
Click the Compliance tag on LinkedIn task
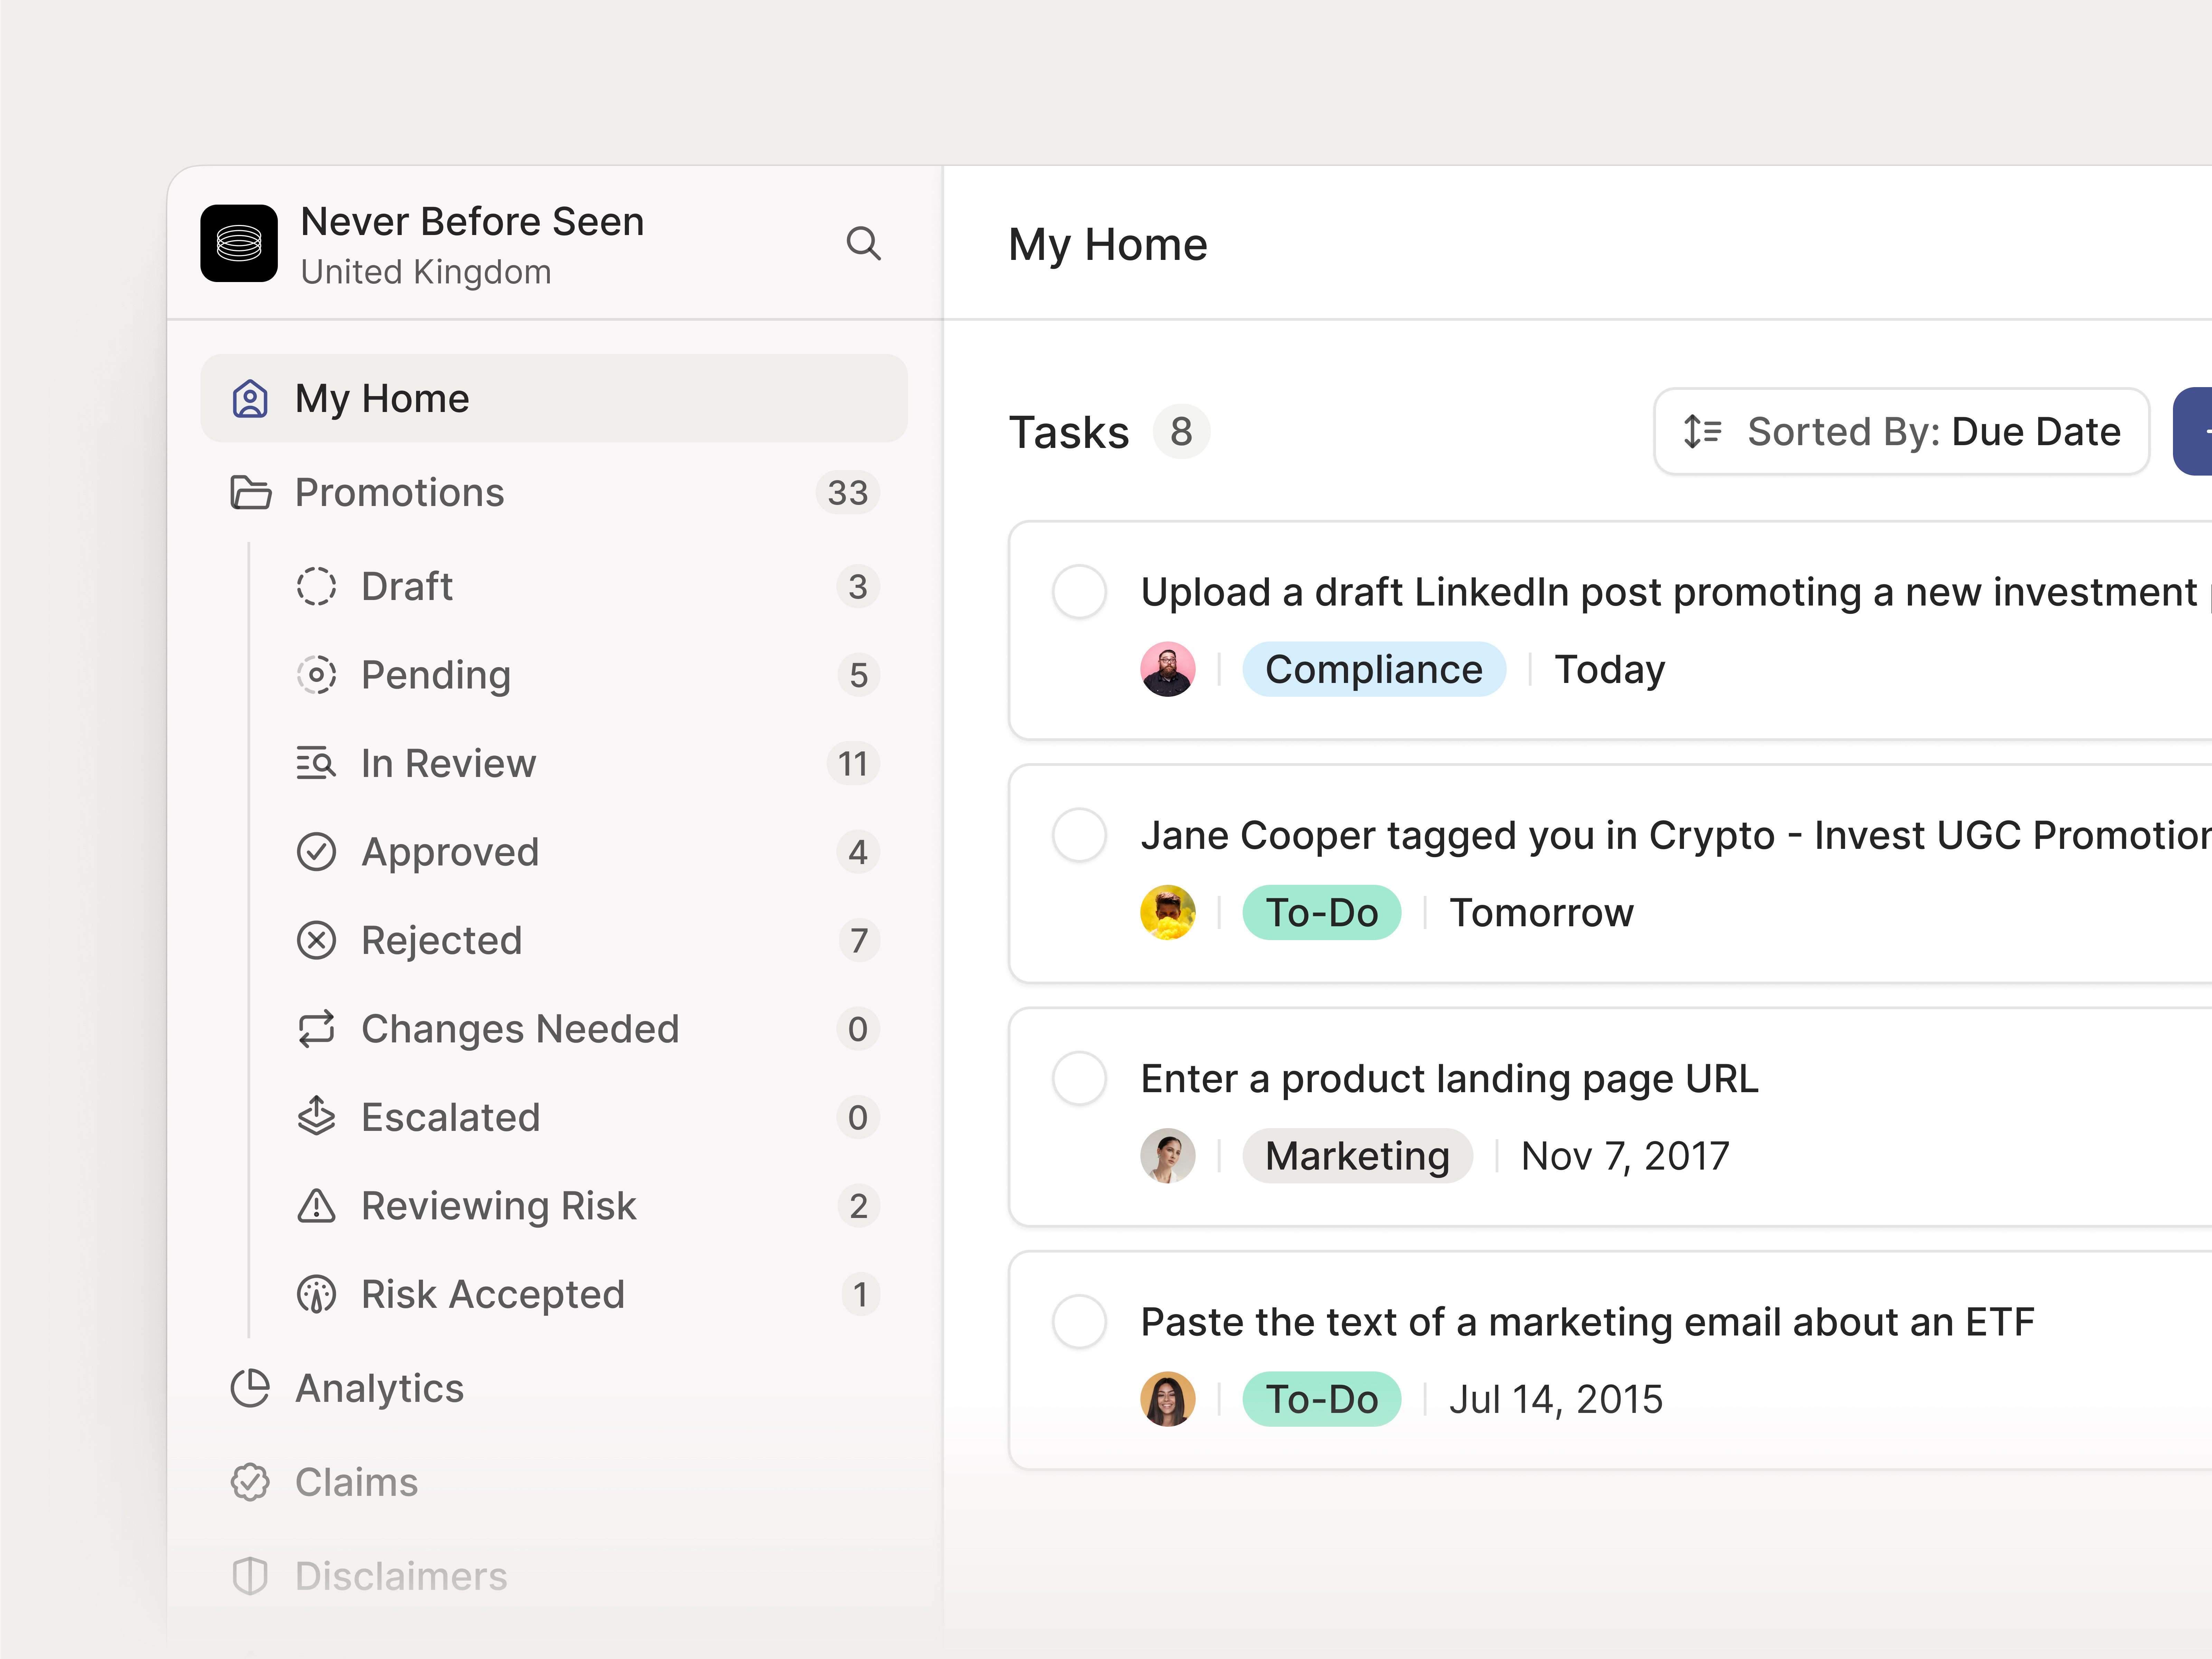(x=1374, y=669)
